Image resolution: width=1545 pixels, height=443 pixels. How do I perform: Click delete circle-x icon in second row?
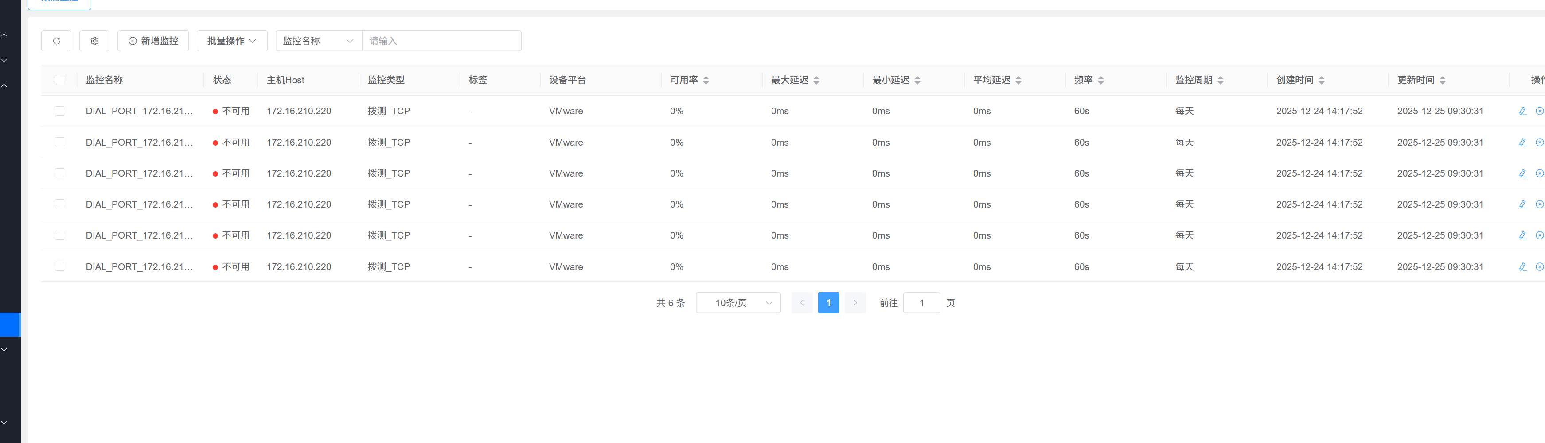1540,142
